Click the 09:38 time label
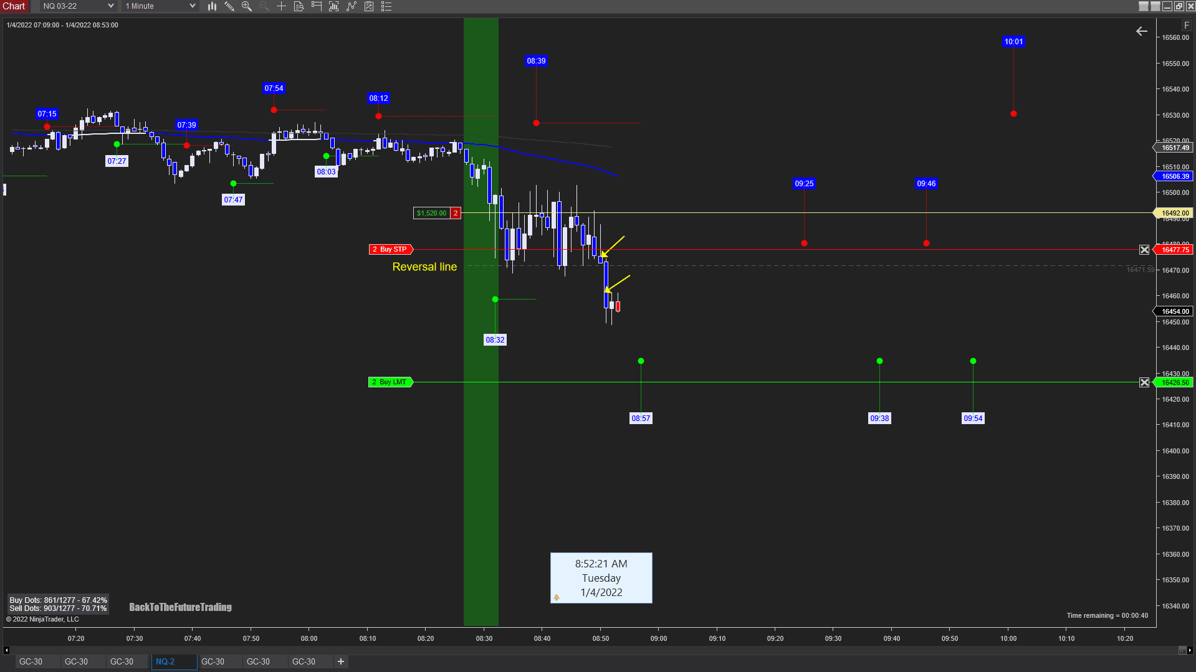The width and height of the screenshot is (1196, 672). point(879,419)
